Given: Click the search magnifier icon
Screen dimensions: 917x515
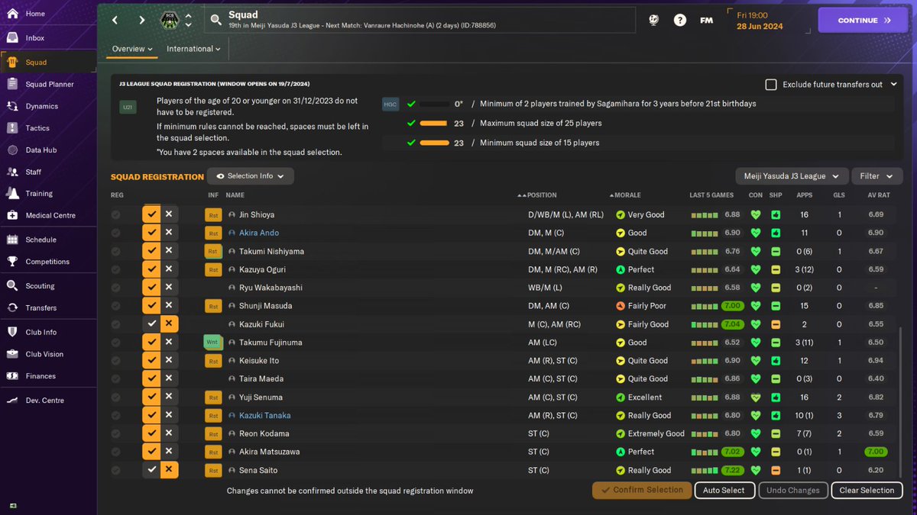Looking at the screenshot, I should click(216, 21).
